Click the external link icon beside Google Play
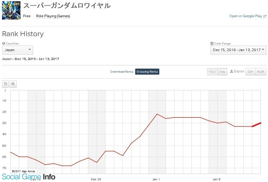Screen dimensions: 268x182 pyautogui.click(x=265, y=16)
